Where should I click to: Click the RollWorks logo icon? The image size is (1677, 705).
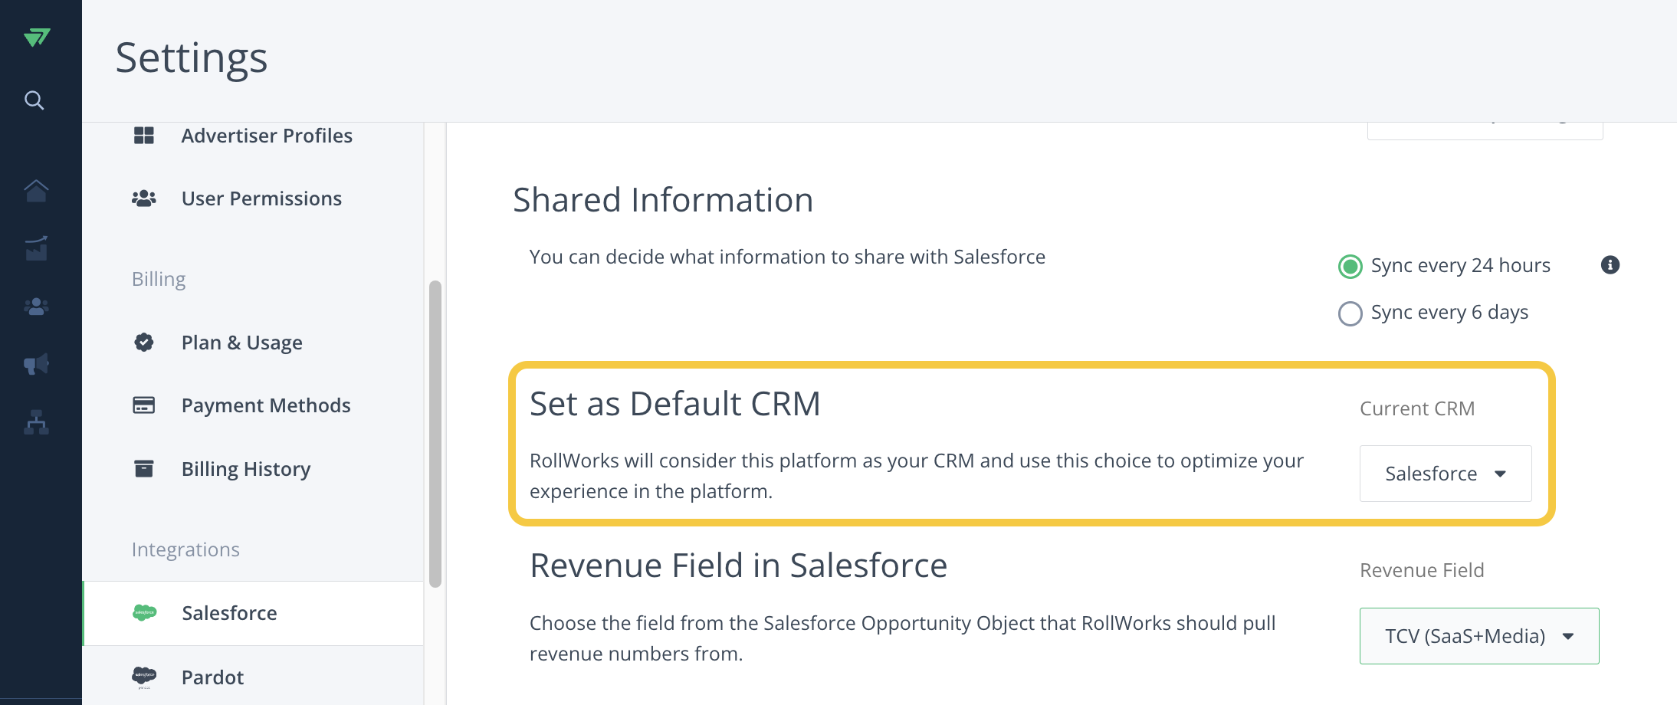click(x=36, y=37)
